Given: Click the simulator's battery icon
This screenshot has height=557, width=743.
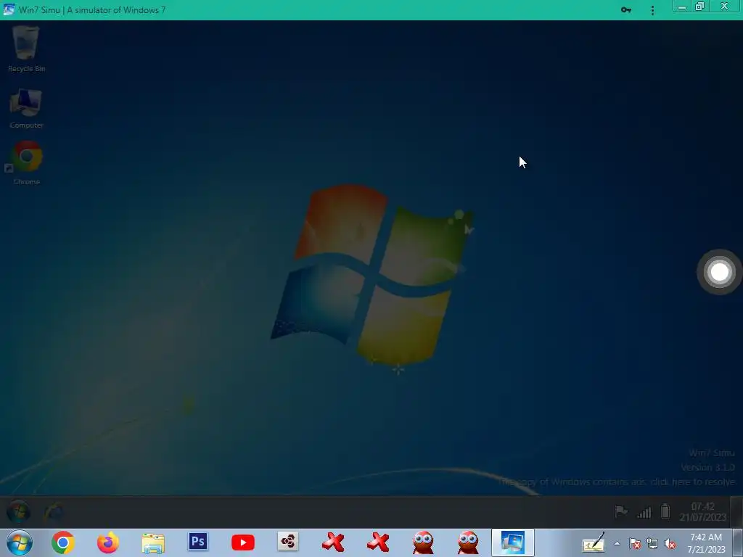Looking at the screenshot, I should (x=665, y=511).
